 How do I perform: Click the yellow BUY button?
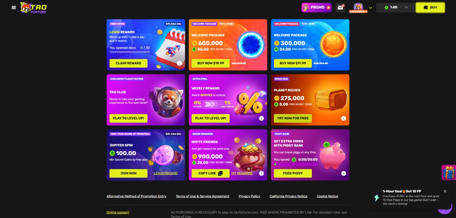(430, 8)
